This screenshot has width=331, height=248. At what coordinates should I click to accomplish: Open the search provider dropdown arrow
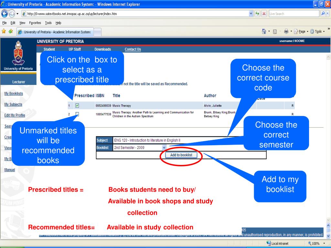click(328, 14)
